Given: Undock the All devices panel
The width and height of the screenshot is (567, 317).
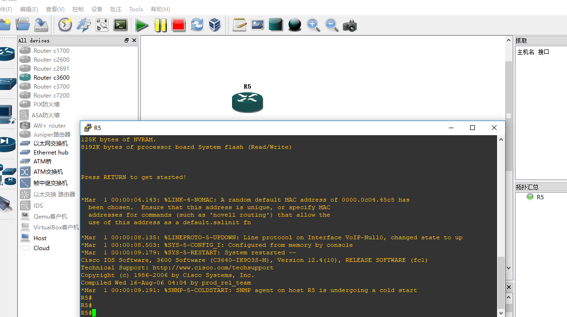Looking at the screenshot, I should (127, 41).
